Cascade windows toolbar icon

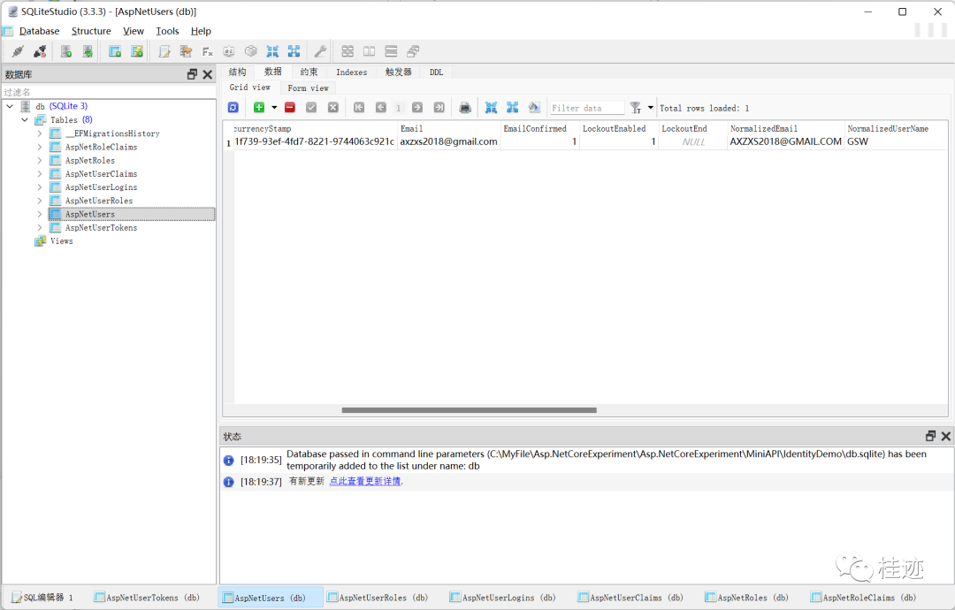(x=413, y=52)
